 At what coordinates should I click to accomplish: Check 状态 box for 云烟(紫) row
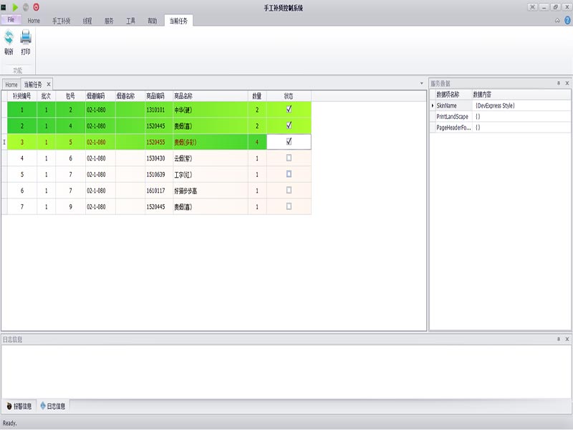tap(289, 158)
